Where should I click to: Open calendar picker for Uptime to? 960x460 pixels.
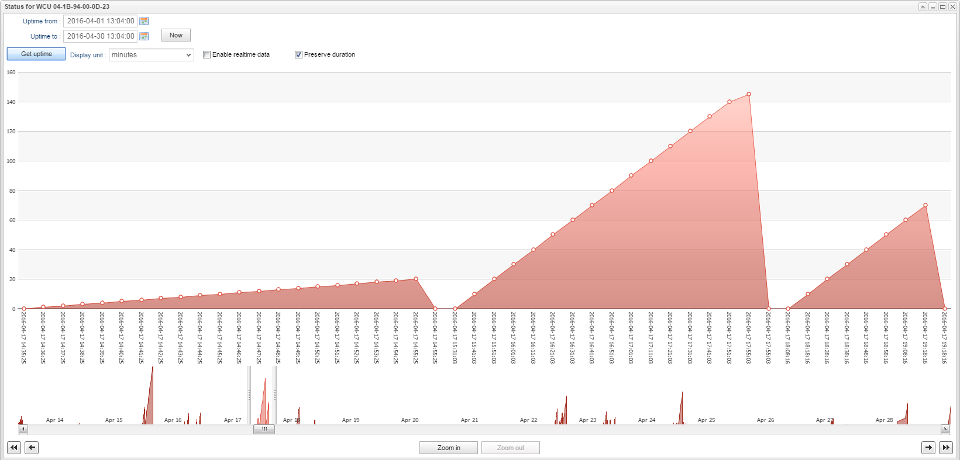[x=144, y=36]
